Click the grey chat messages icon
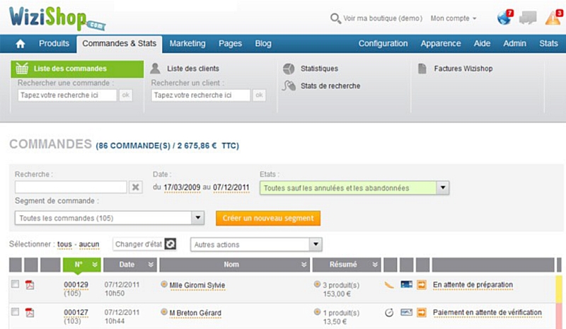This screenshot has width=566, height=329. (528, 18)
